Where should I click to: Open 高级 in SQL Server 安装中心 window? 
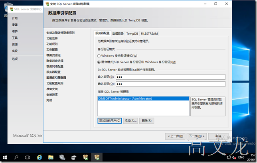click(x=15, y=51)
